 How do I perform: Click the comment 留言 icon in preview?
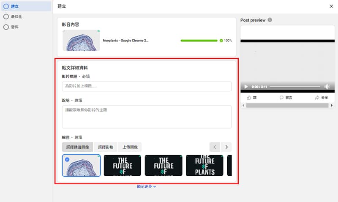(x=281, y=98)
